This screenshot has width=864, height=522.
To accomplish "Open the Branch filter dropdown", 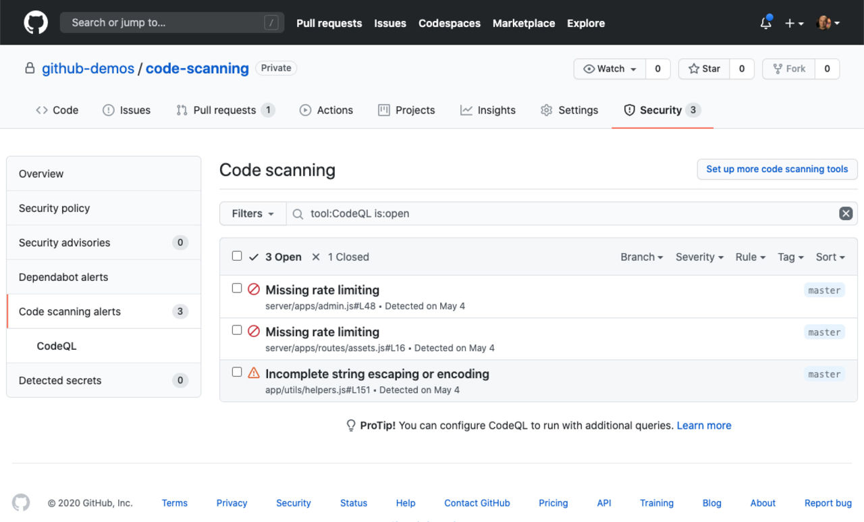I will (641, 257).
